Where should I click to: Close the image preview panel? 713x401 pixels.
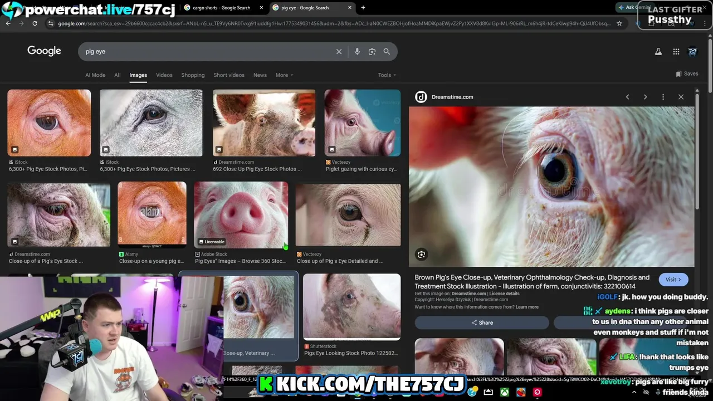(x=681, y=97)
